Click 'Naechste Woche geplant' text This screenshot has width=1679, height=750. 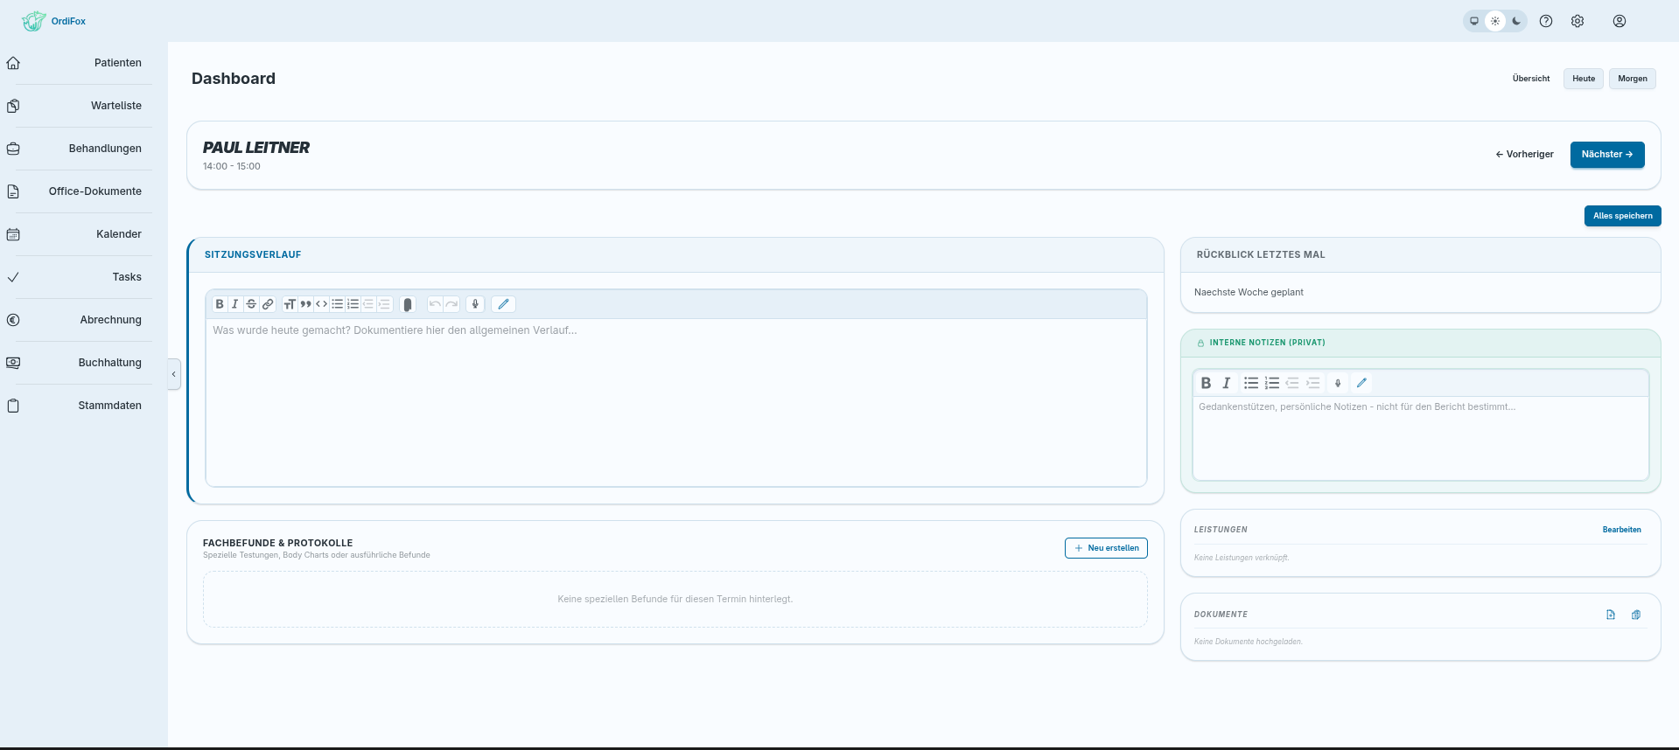tap(1249, 292)
